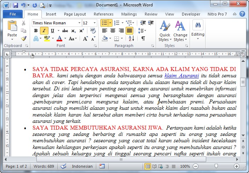Click Page: 1 of 2 in status bar
This screenshot has height=173, width=249.
pos(16,166)
